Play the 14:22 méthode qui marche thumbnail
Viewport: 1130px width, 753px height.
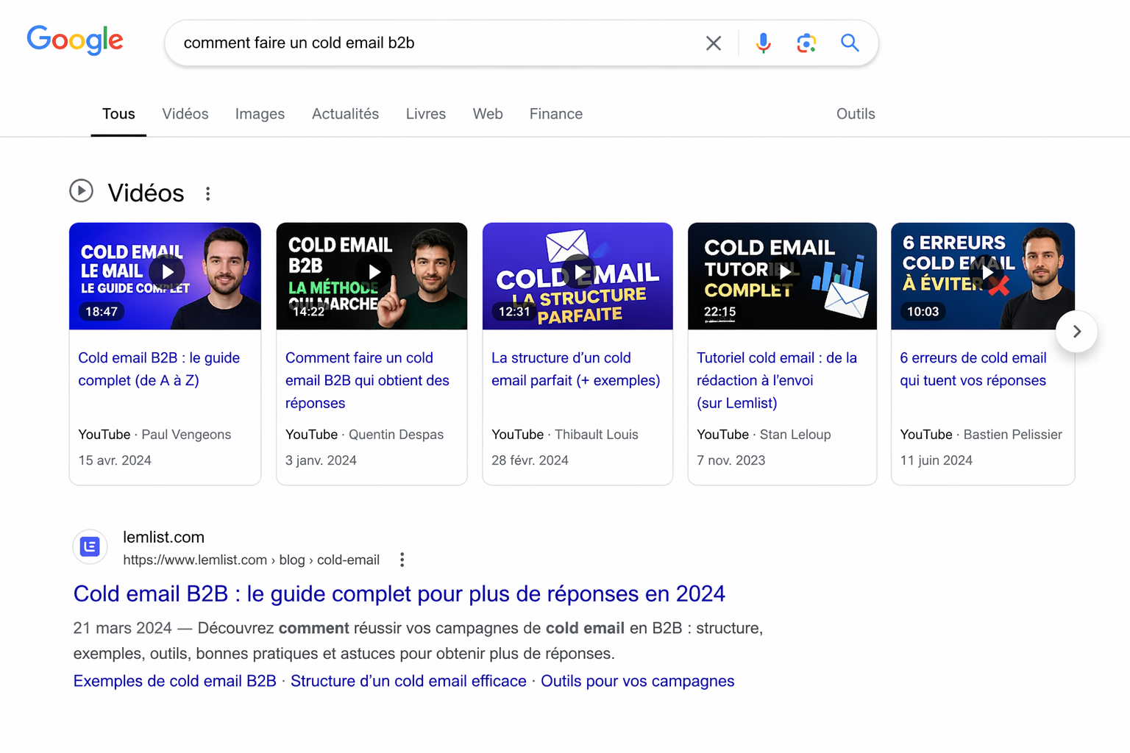(x=372, y=276)
